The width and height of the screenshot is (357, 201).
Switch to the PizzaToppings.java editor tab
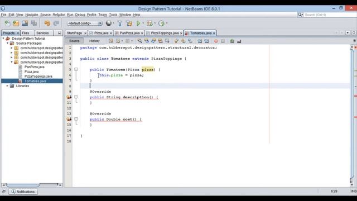point(165,33)
